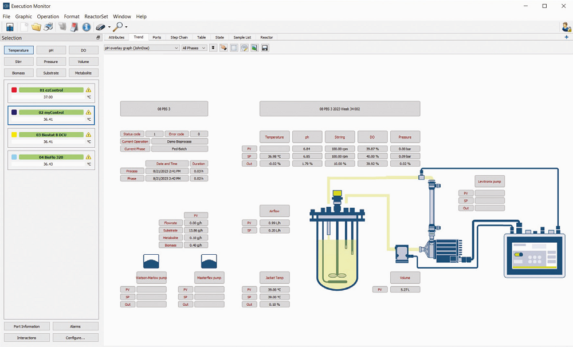The height and width of the screenshot is (347, 573).
Task: Click the user account icon at top right
Action: tap(567, 27)
